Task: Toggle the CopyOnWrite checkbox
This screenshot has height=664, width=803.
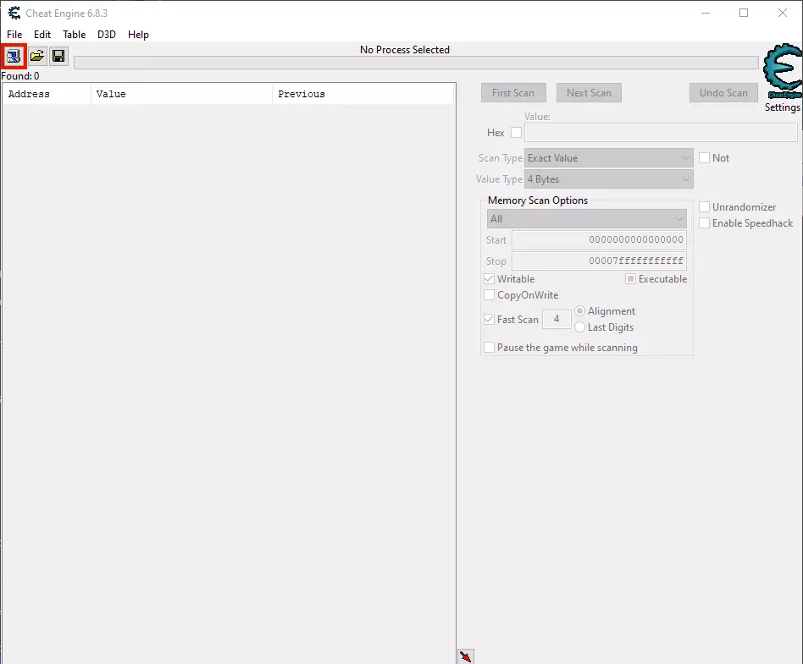Action: pos(489,295)
